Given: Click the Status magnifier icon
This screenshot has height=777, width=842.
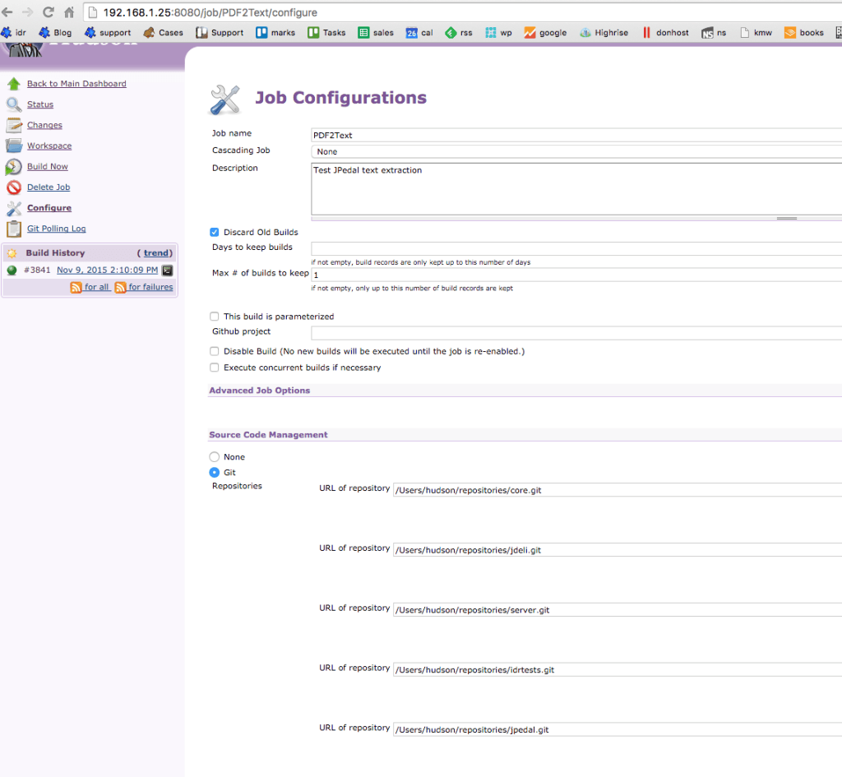Looking at the screenshot, I should [14, 104].
